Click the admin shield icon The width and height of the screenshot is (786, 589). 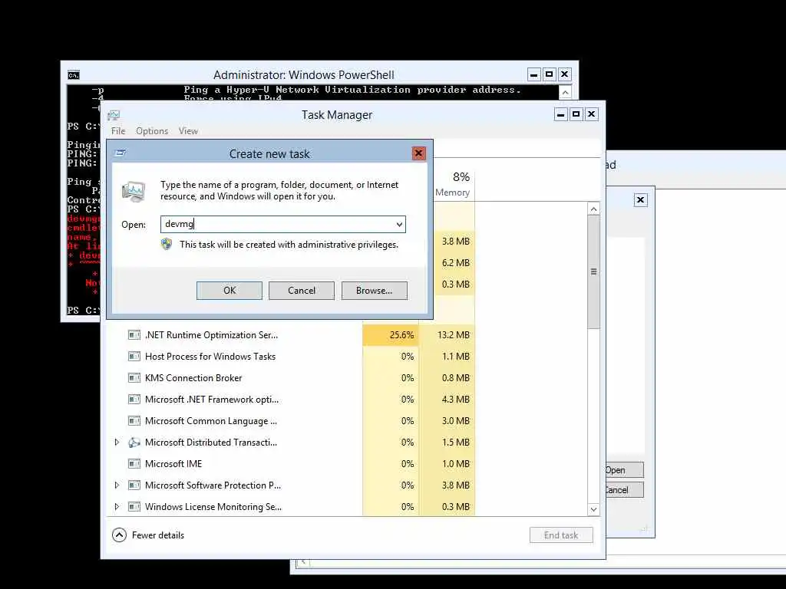[x=167, y=244]
